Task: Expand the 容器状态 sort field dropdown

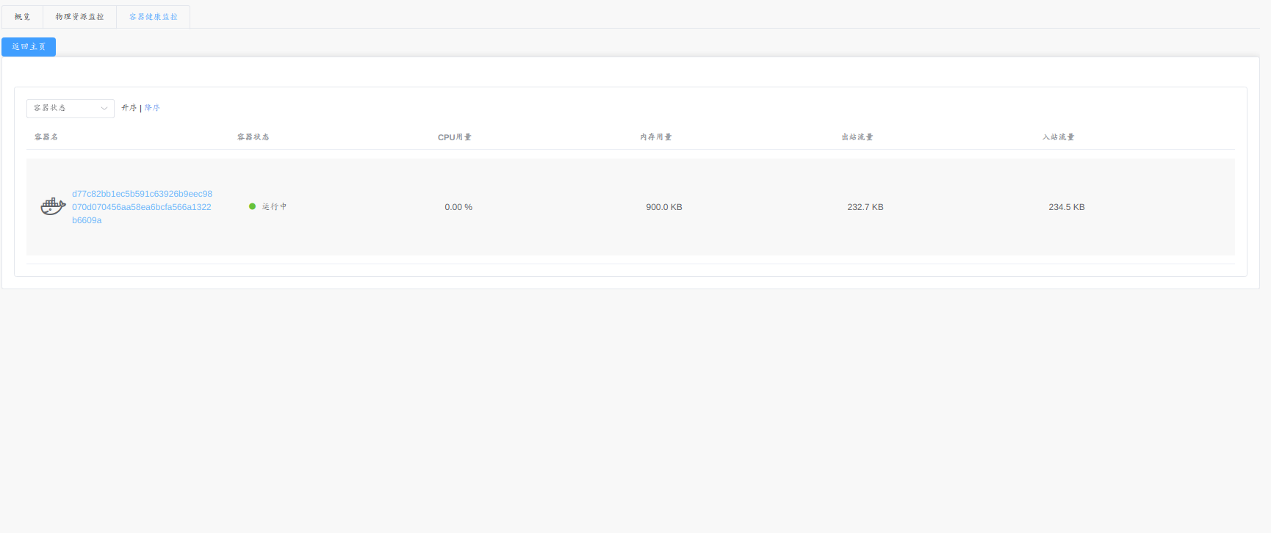Action: coord(71,109)
